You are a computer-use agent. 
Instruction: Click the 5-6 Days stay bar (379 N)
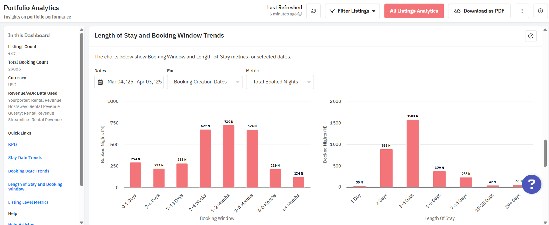440,179
